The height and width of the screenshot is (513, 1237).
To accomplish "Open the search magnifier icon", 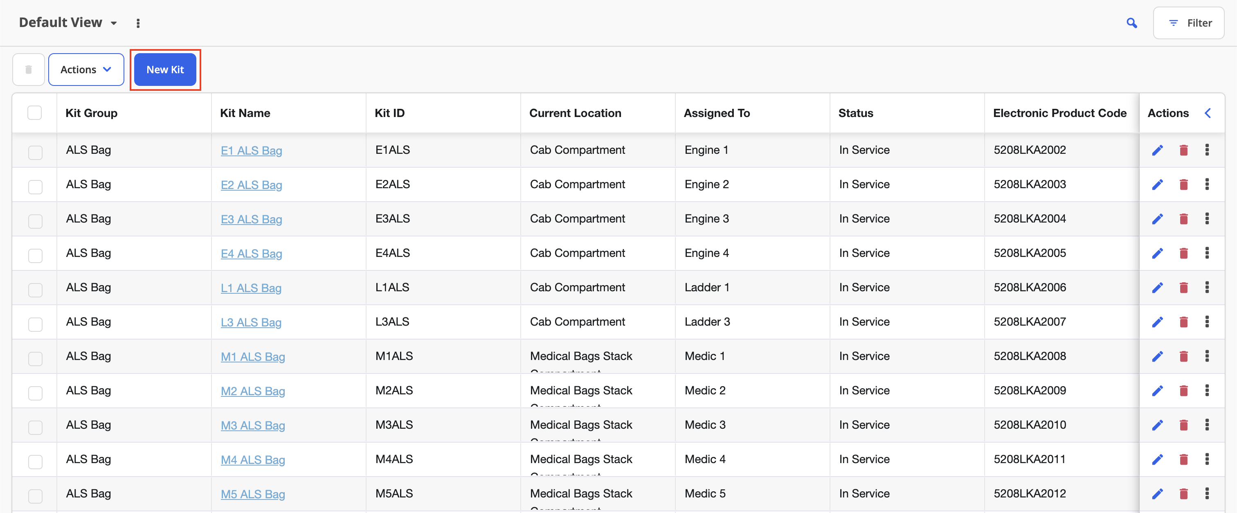I will click(1131, 23).
